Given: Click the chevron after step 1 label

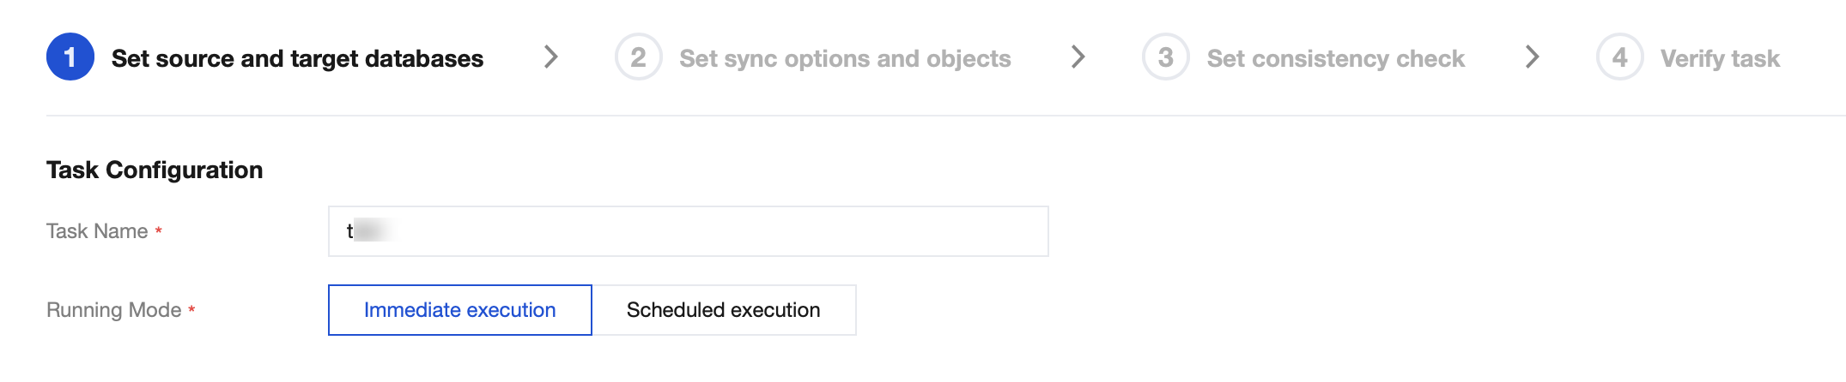Looking at the screenshot, I should point(551,57).
